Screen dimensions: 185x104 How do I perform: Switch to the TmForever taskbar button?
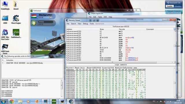[x=54, y=101]
